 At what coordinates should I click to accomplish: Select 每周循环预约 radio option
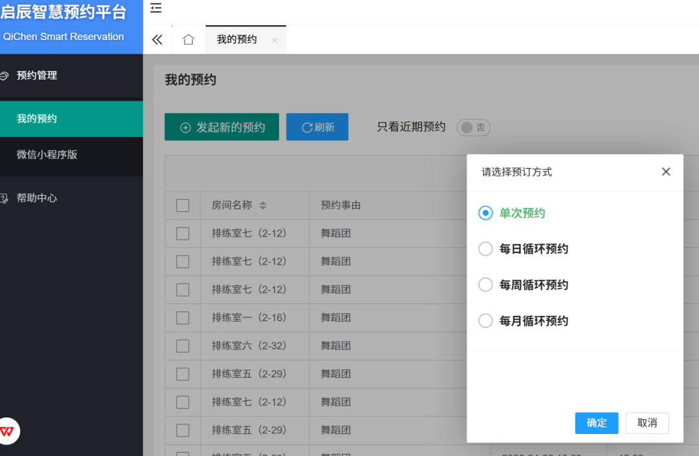coord(485,285)
